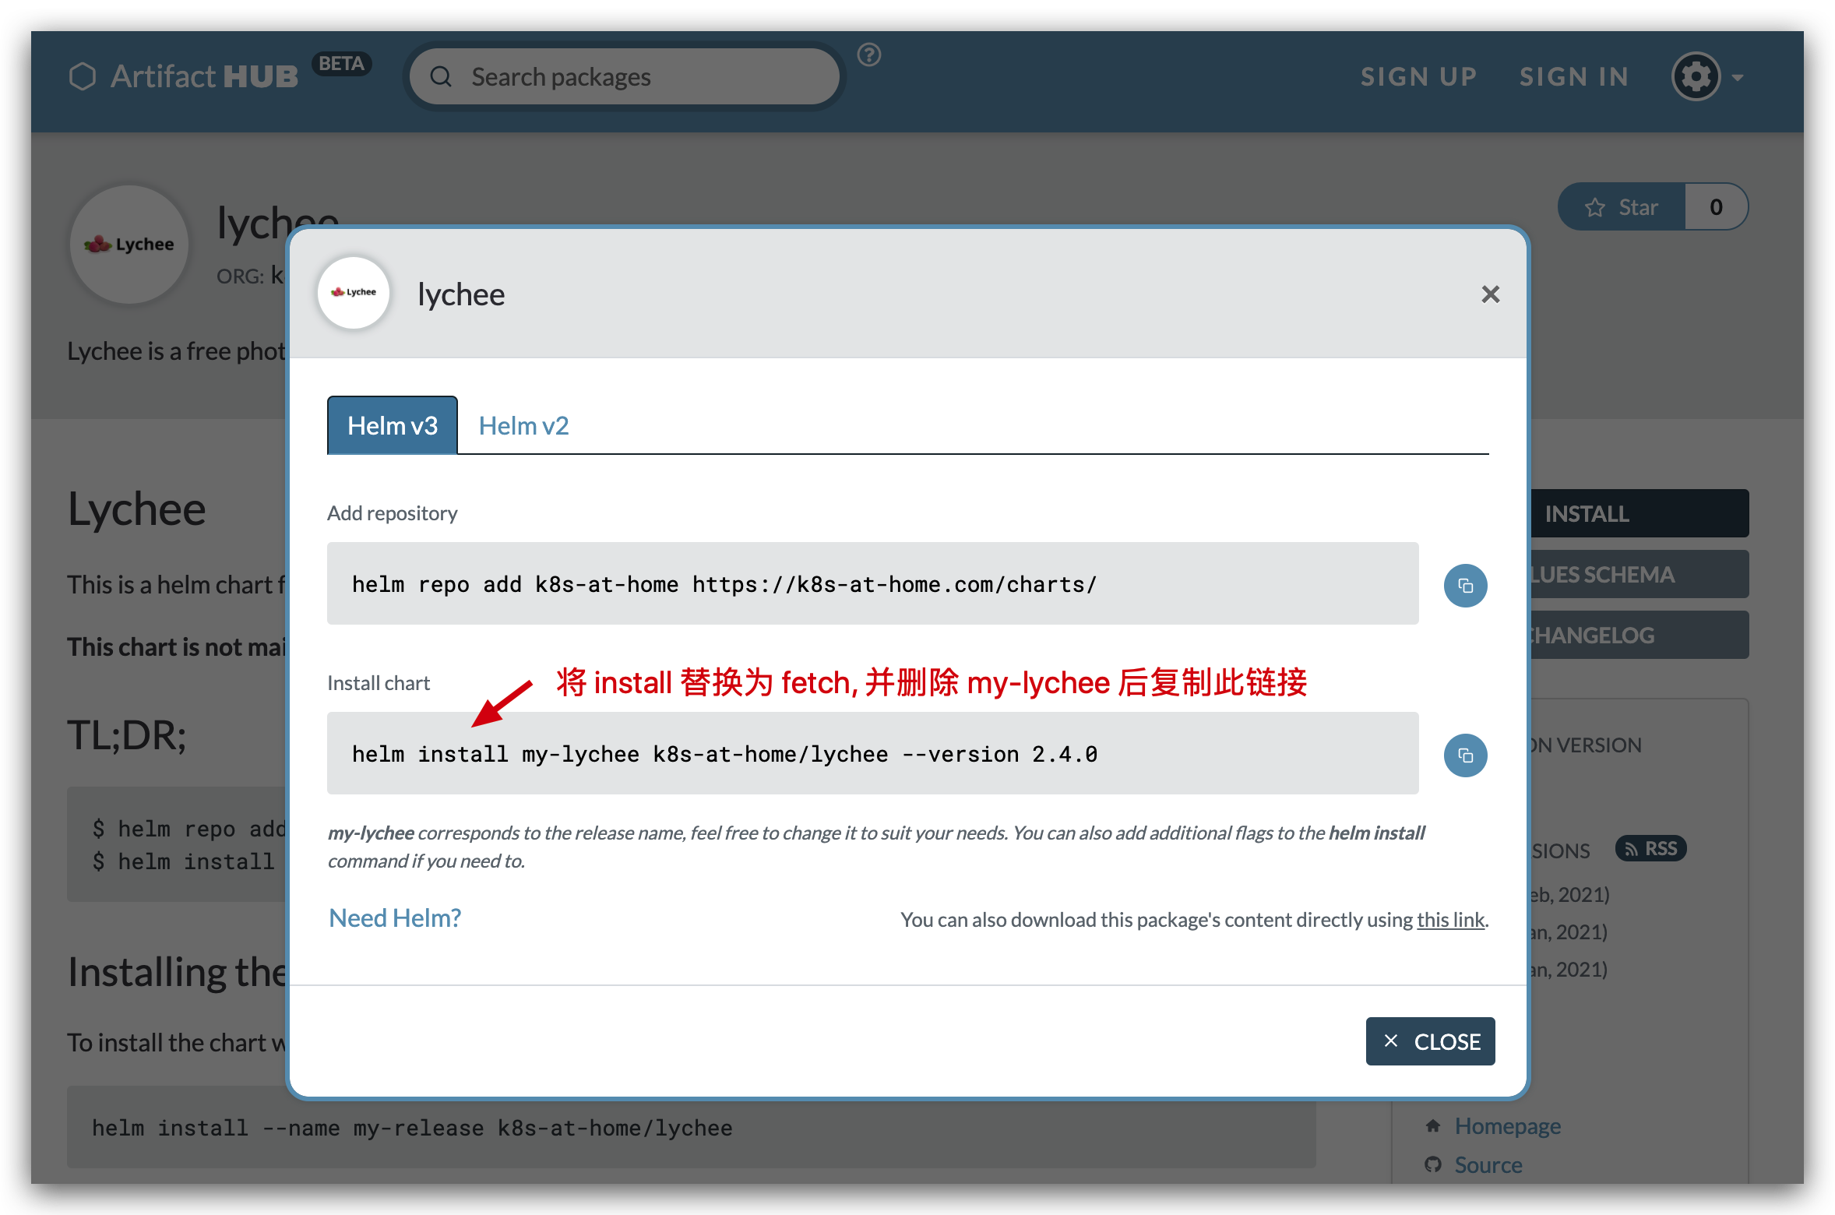Image resolution: width=1835 pixels, height=1215 pixels.
Task: Click the helm install my-lychee command text
Action: coord(724,754)
